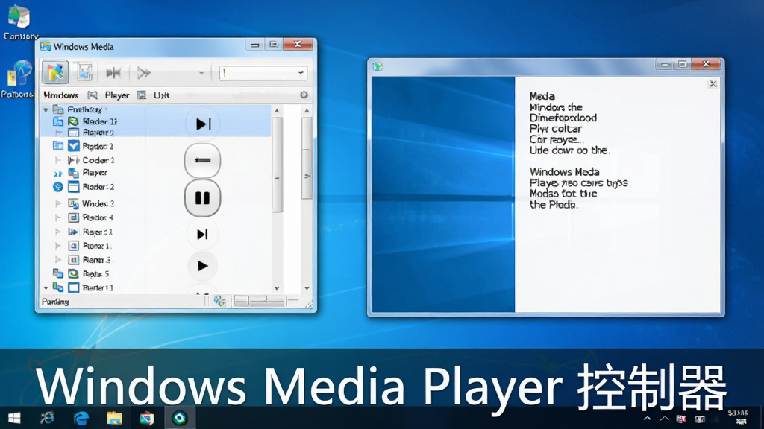Select the Coder 2 row label
Image resolution: width=764 pixels, height=429 pixels.
click(x=98, y=159)
